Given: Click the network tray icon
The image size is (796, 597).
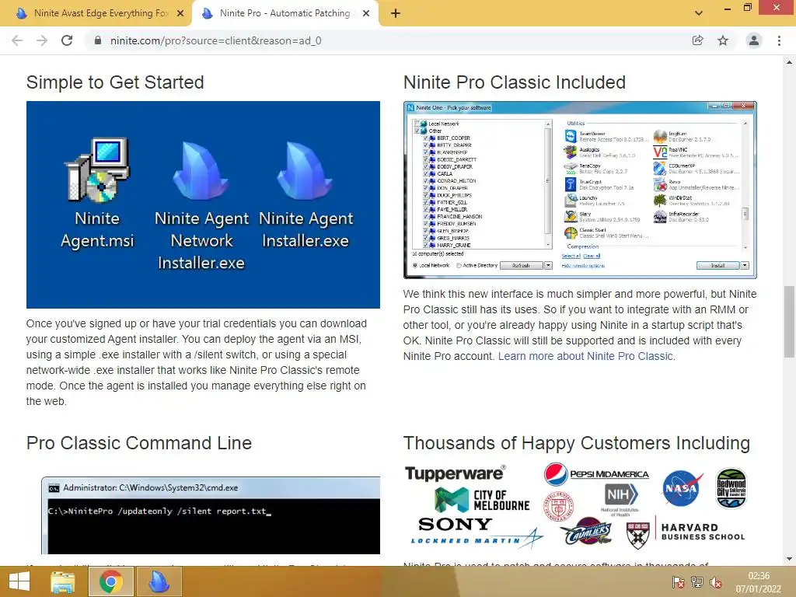Looking at the screenshot, I should click(x=697, y=582).
